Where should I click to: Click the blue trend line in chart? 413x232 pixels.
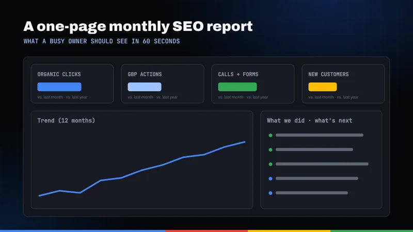point(142,170)
